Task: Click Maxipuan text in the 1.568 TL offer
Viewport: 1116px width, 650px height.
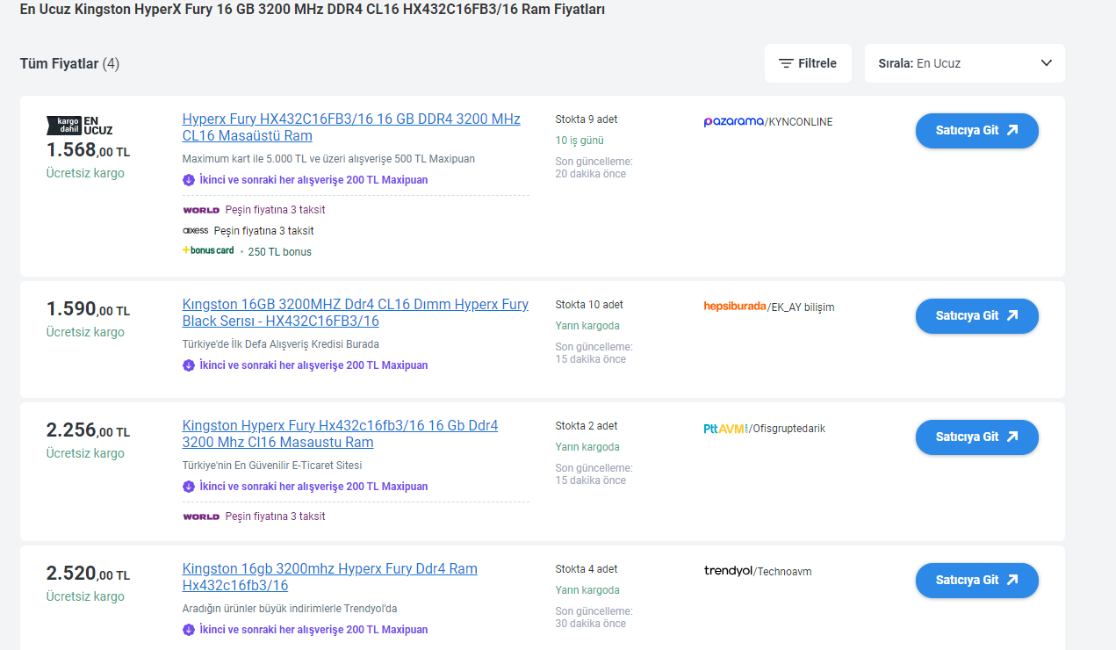Action: (x=313, y=180)
